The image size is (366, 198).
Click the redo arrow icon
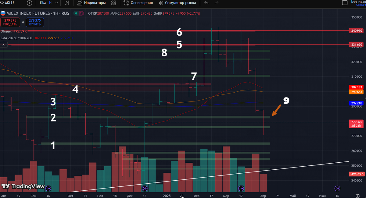tap(217, 3)
